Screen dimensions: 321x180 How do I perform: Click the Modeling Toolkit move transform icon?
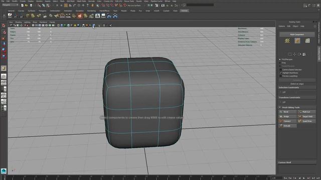pos(294,54)
